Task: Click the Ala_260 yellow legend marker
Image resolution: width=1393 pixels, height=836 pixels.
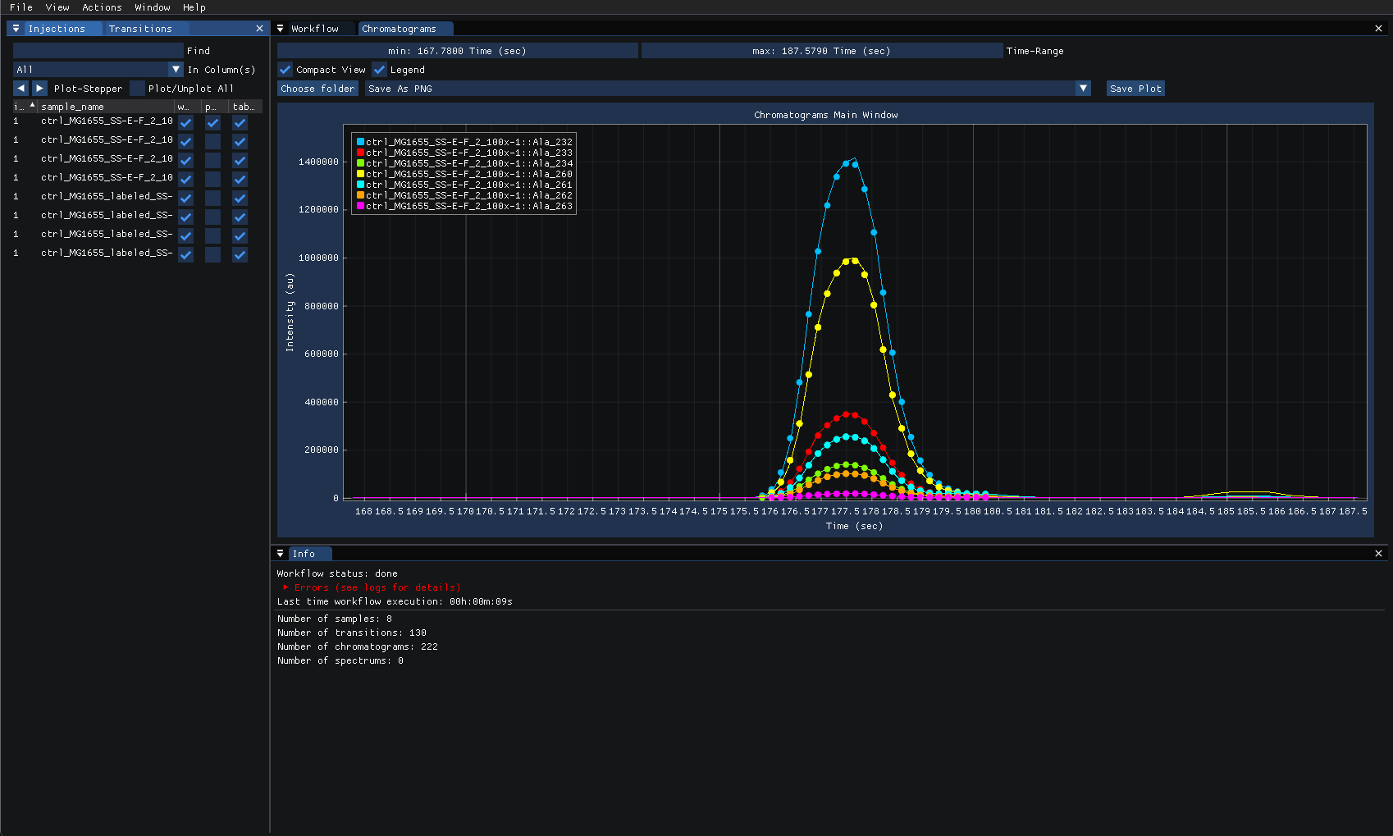Action: point(360,174)
